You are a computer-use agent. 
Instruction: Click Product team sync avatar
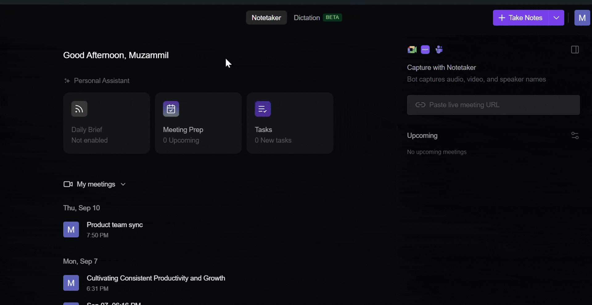[x=71, y=230]
